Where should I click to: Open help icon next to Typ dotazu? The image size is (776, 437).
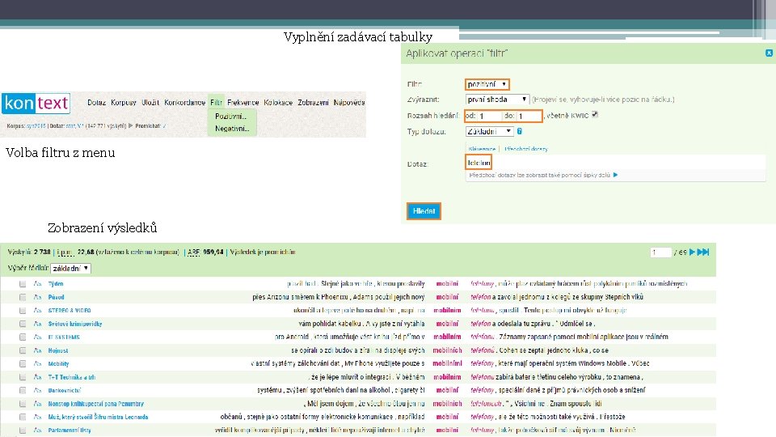click(x=520, y=131)
